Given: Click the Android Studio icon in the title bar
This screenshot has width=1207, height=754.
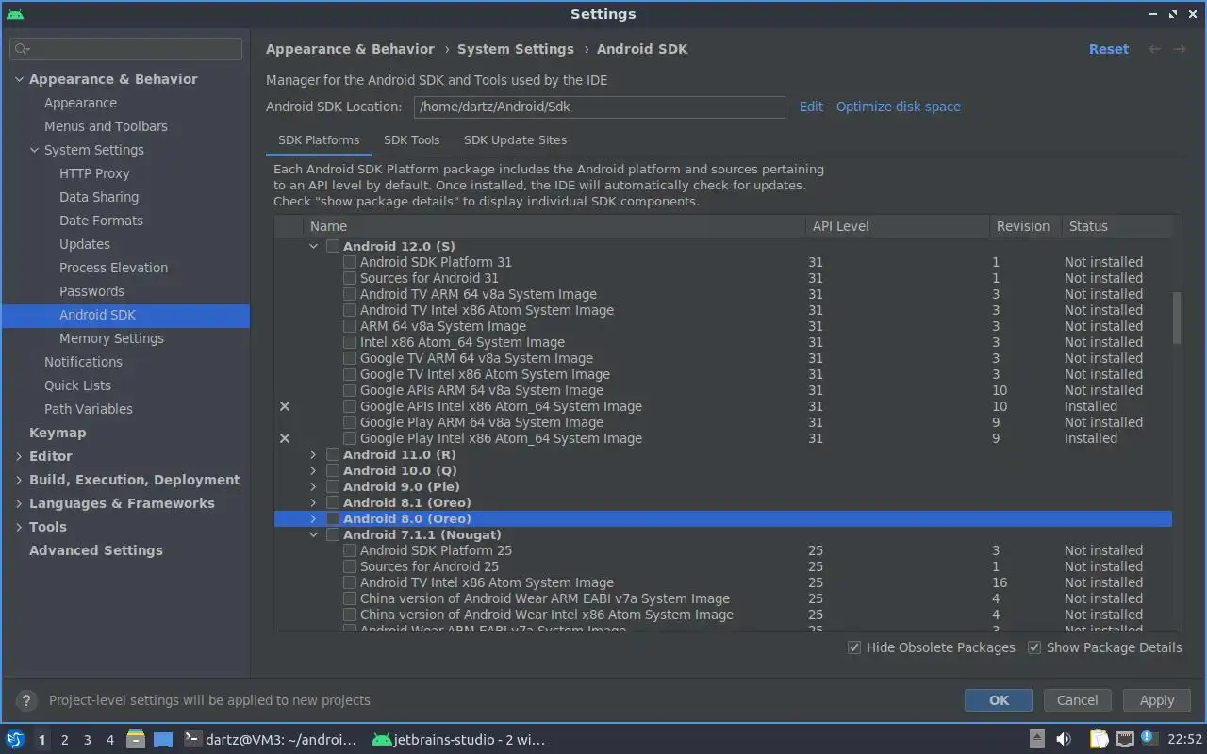Looking at the screenshot, I should 14,14.
